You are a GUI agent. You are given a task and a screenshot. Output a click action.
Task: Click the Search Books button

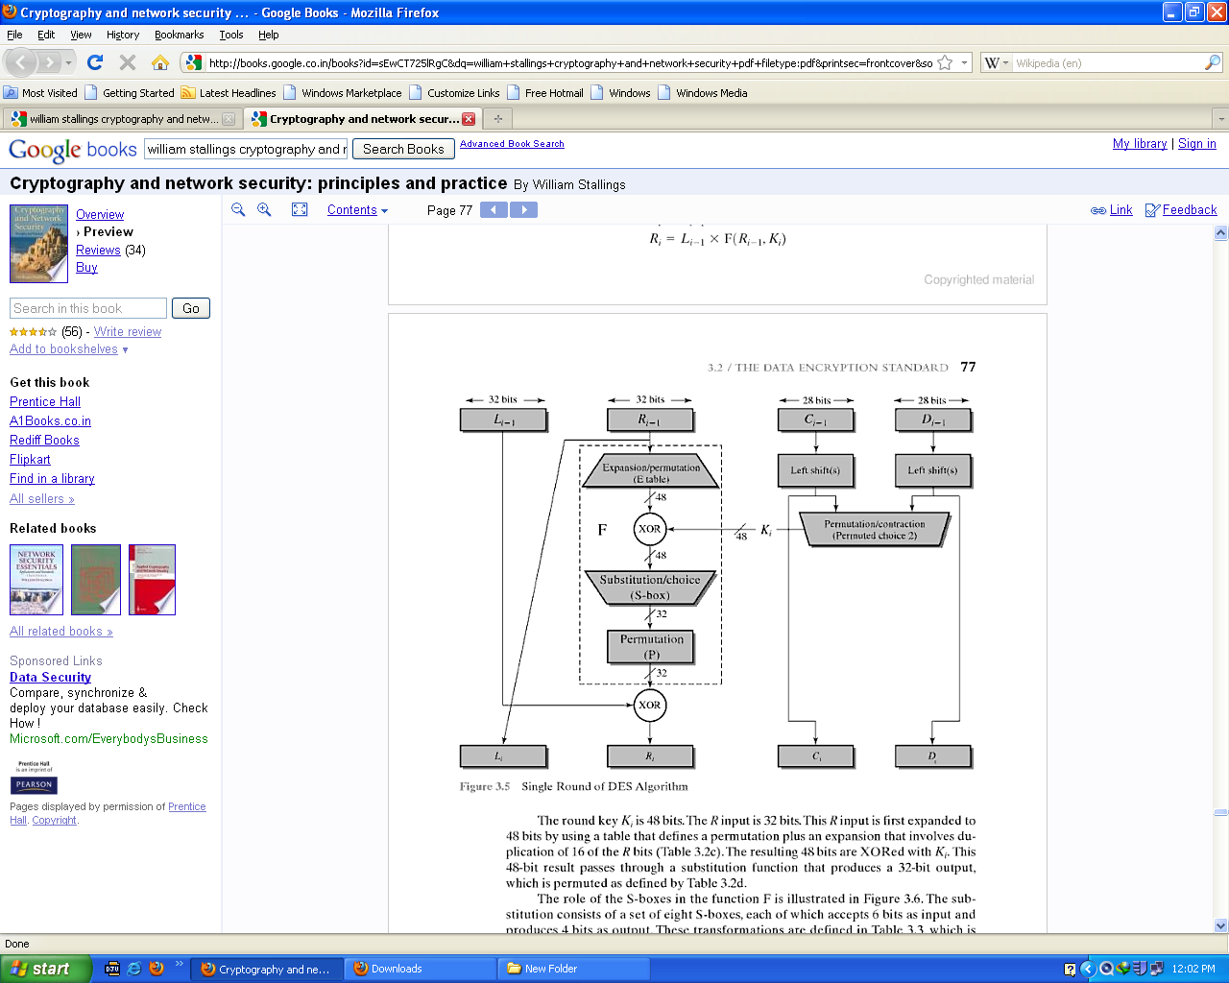pyautogui.click(x=403, y=149)
